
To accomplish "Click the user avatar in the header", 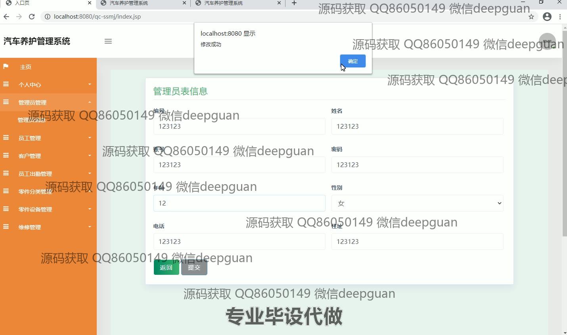I will 547,41.
